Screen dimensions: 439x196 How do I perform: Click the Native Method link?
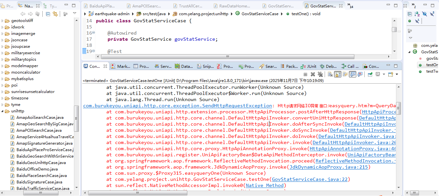tap(265, 186)
